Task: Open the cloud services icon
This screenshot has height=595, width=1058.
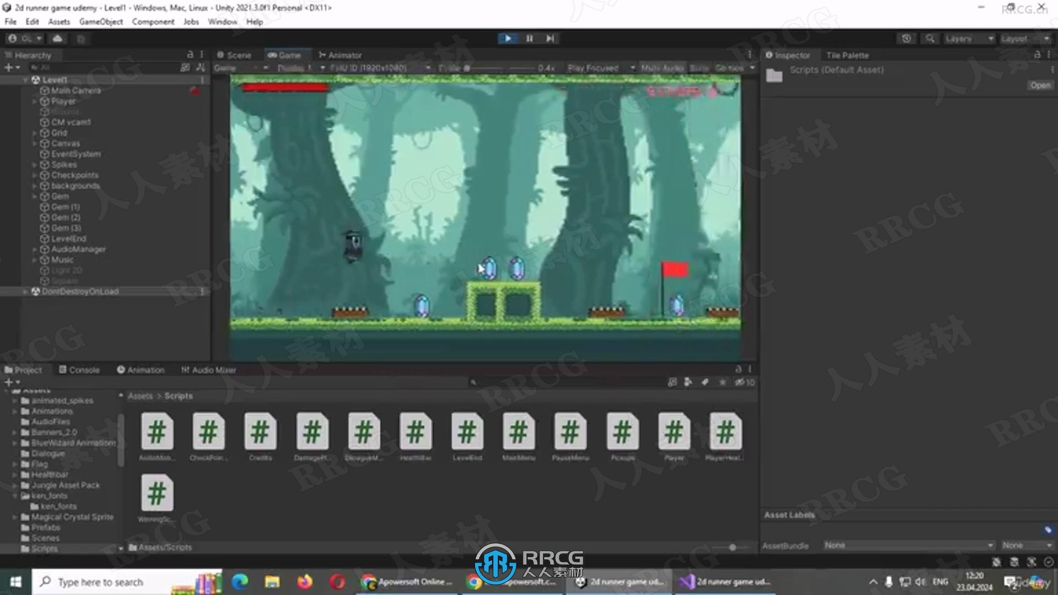Action: [x=57, y=39]
